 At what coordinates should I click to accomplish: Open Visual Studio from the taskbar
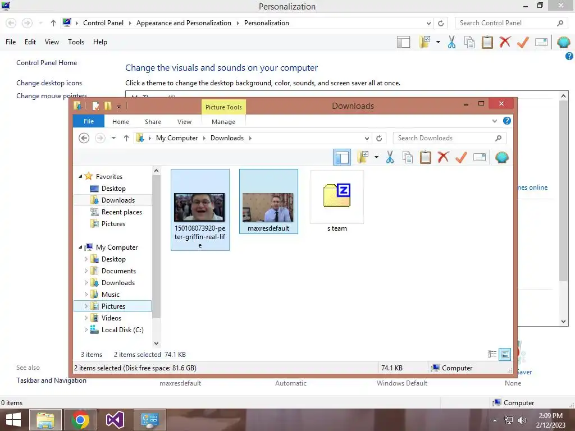(115, 420)
